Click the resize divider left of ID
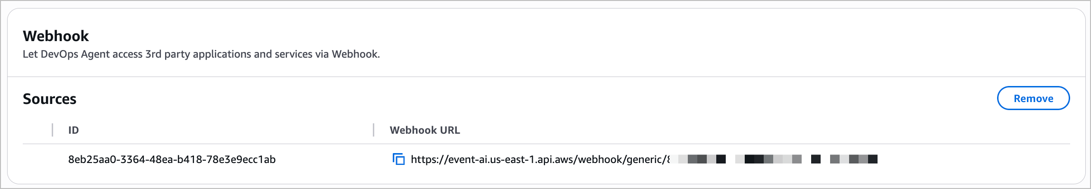Screen dimensions: 1091x189 [x=52, y=130]
